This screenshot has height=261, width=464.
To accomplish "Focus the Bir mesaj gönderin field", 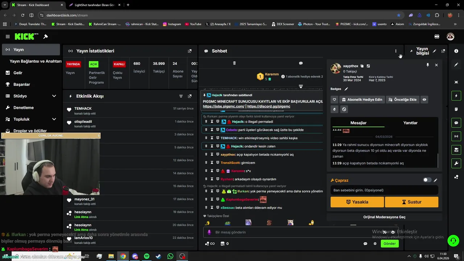I will pos(301,232).
